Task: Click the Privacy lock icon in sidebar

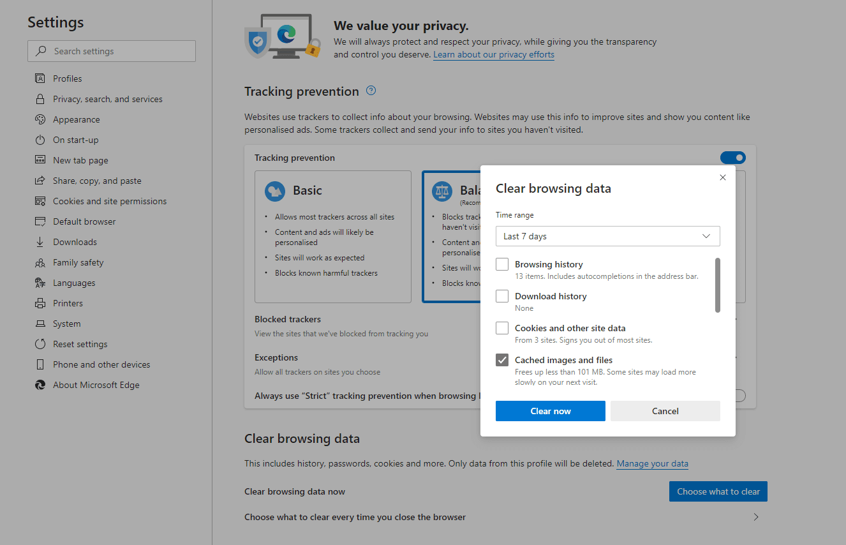Action: pyautogui.click(x=40, y=99)
